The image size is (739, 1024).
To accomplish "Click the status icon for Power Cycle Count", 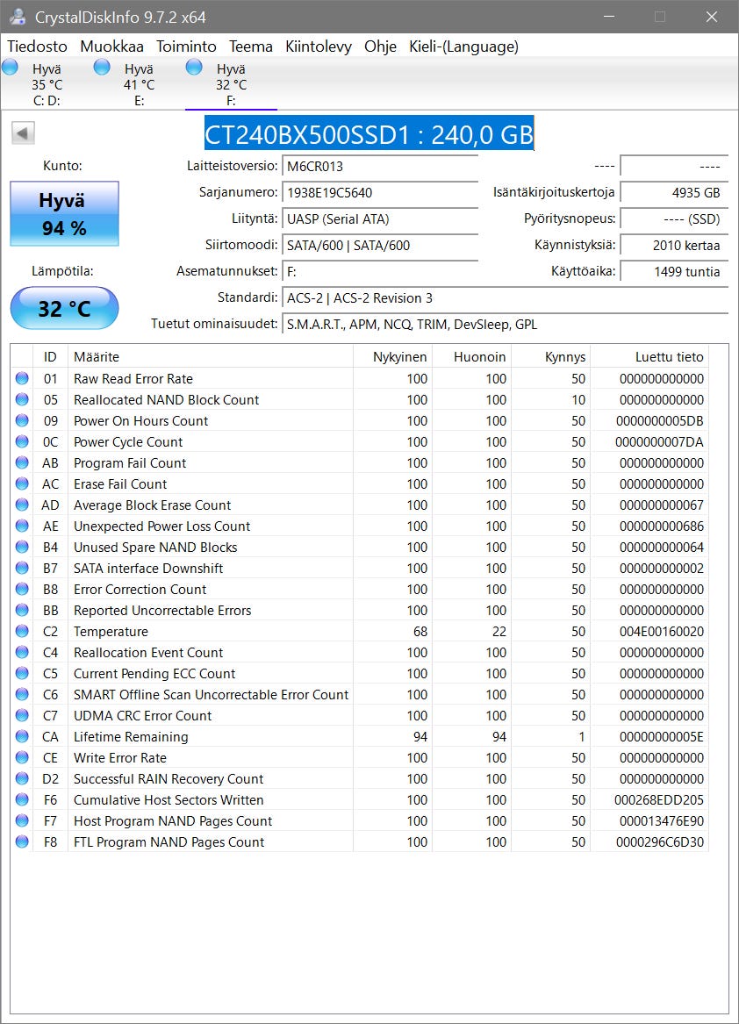I will [x=22, y=441].
